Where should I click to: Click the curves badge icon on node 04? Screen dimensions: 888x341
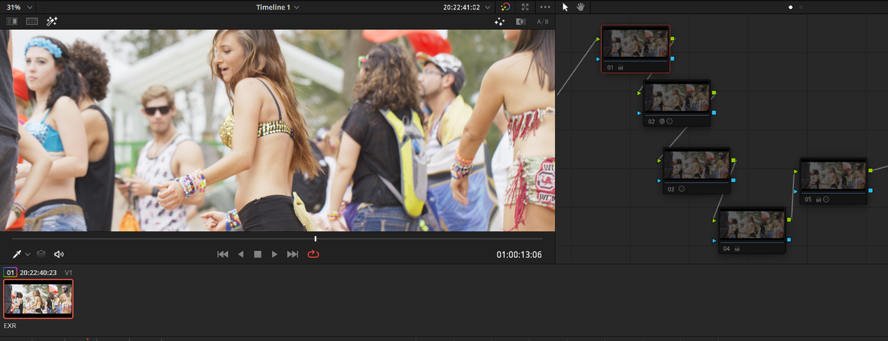coord(736,249)
